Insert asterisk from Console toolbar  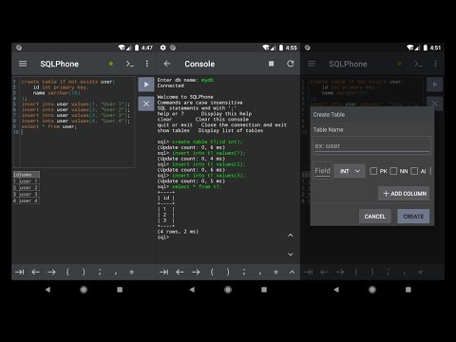point(276,272)
